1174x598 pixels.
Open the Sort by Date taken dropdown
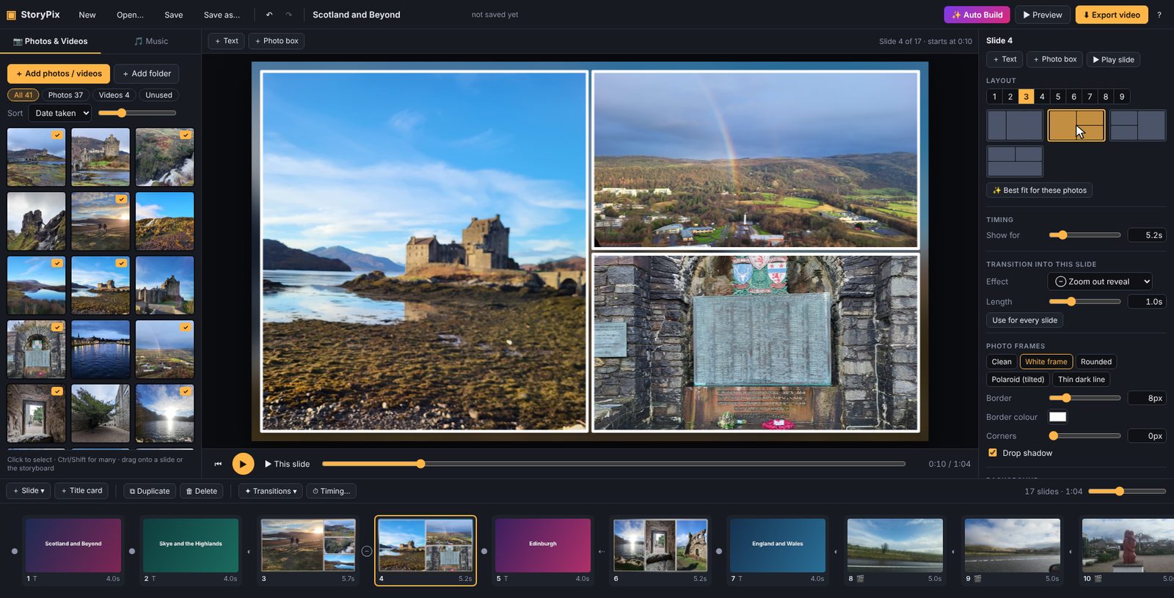[60, 113]
